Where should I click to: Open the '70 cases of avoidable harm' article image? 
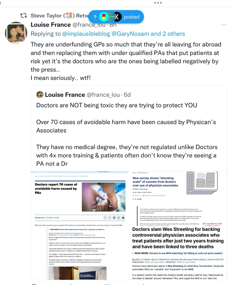79,198
